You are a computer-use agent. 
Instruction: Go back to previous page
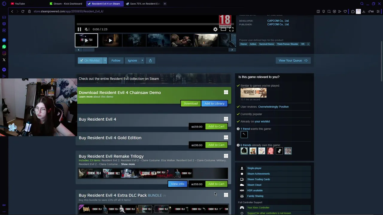click(12, 11)
